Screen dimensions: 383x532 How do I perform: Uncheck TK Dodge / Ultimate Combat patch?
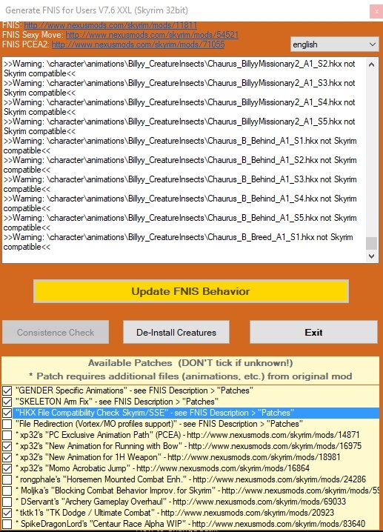pos(7,513)
